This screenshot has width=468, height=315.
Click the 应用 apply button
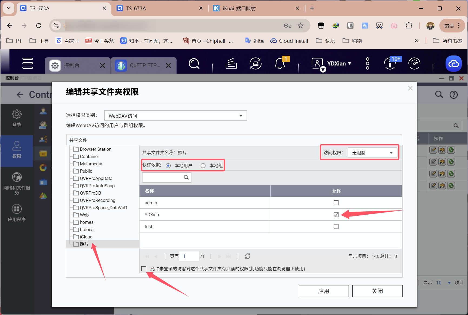click(324, 291)
